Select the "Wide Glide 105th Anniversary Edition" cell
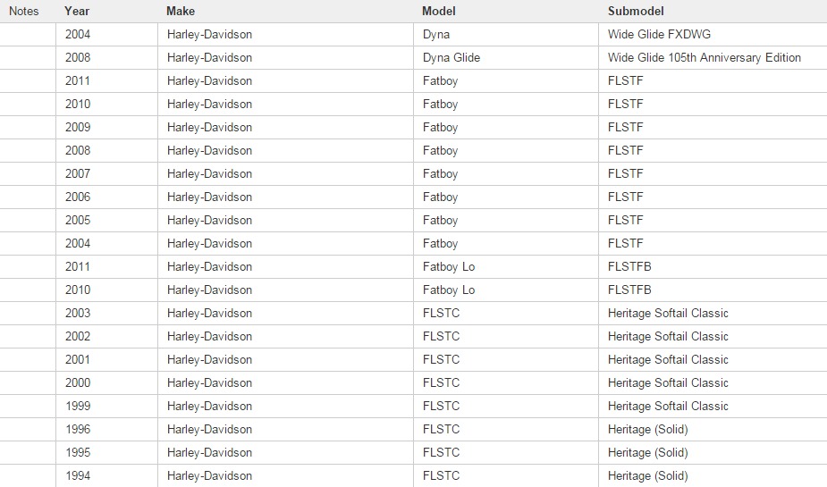 pyautogui.click(x=705, y=58)
